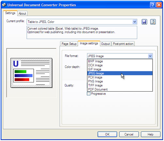Image resolution: width=164 pixels, height=141 pixels.
Task: Toggle the Progressive checkbox
Action: pos(89,94)
